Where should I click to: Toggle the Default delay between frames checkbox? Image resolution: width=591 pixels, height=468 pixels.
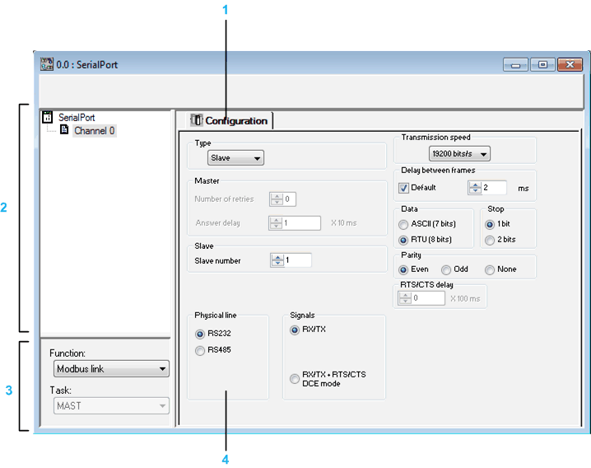pos(404,188)
